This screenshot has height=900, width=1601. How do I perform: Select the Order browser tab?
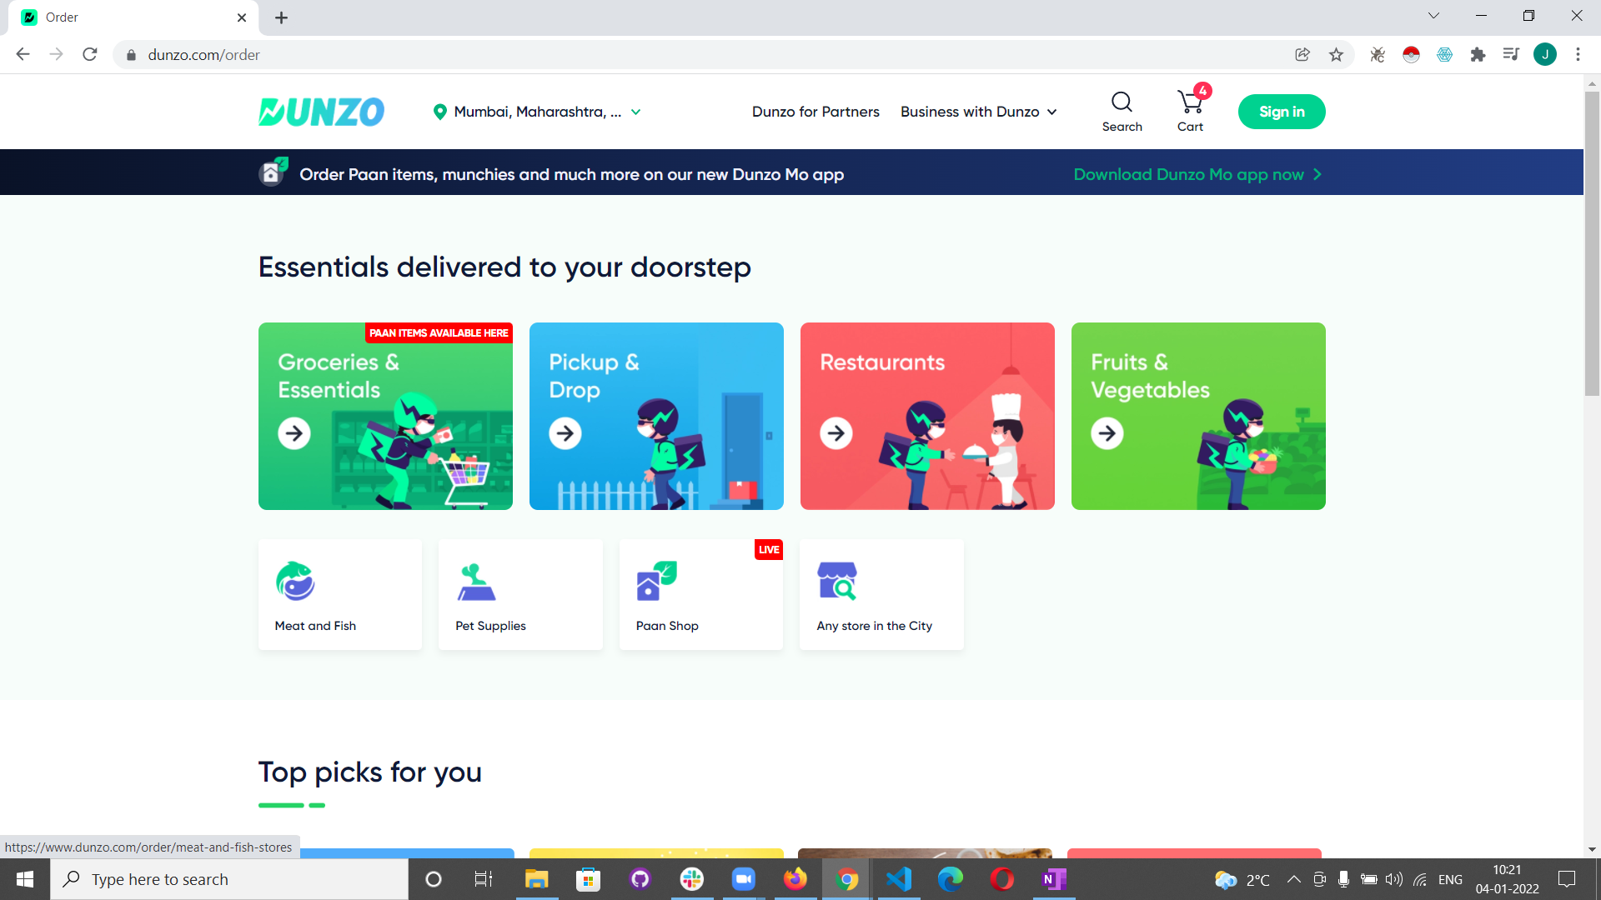click(125, 17)
